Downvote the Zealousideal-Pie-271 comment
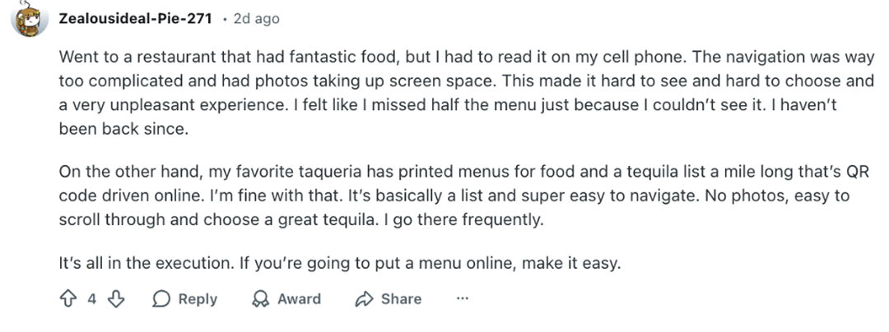Screen dimensions: 889x332 pos(116,299)
